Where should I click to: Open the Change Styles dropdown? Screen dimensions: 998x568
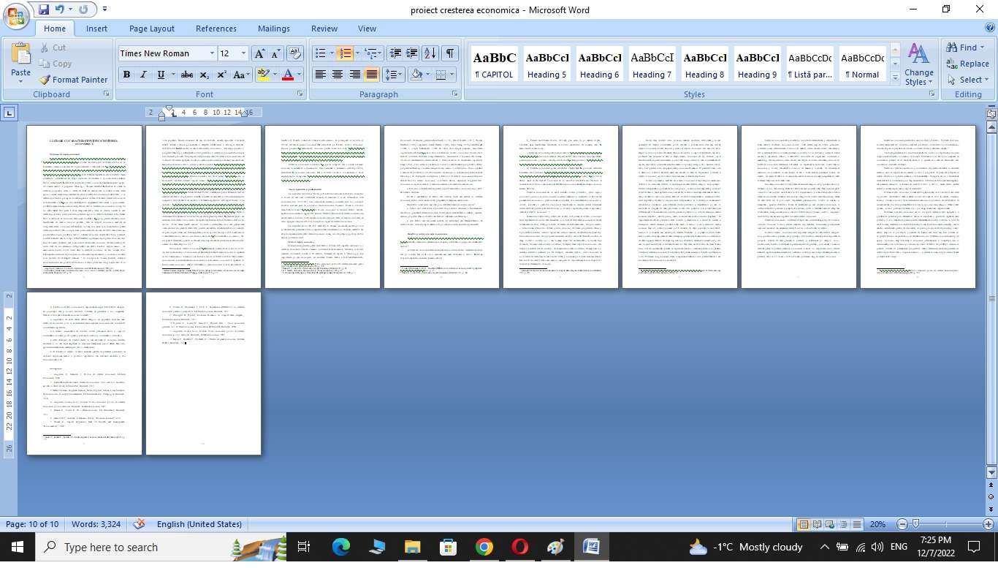[x=918, y=66]
